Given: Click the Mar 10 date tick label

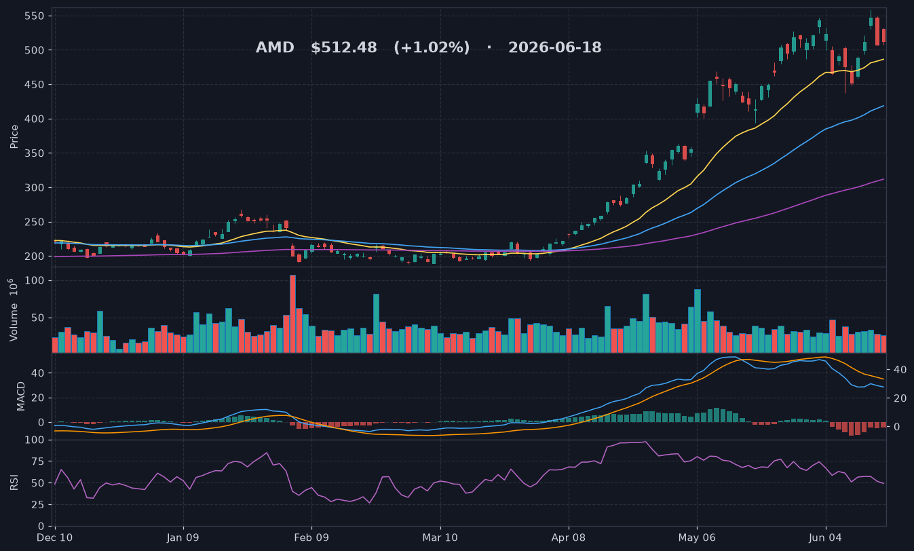Looking at the screenshot, I should [440, 538].
